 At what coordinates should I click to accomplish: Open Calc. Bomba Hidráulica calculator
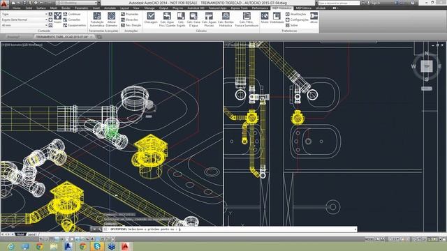226,20
